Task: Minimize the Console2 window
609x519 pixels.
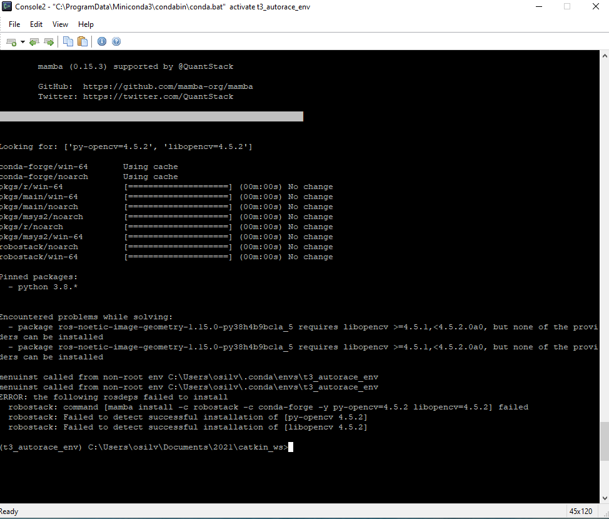Action: [x=539, y=6]
